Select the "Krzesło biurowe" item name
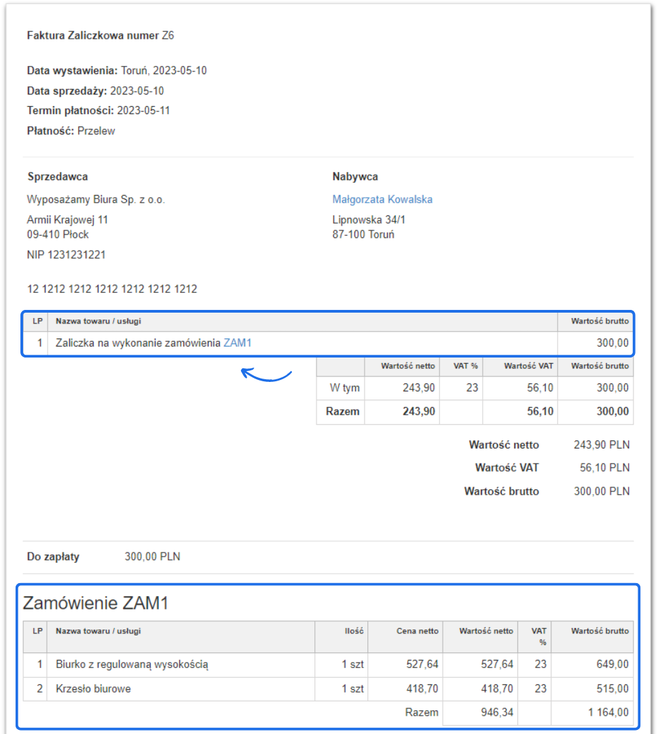The width and height of the screenshot is (658, 734). coord(93,689)
